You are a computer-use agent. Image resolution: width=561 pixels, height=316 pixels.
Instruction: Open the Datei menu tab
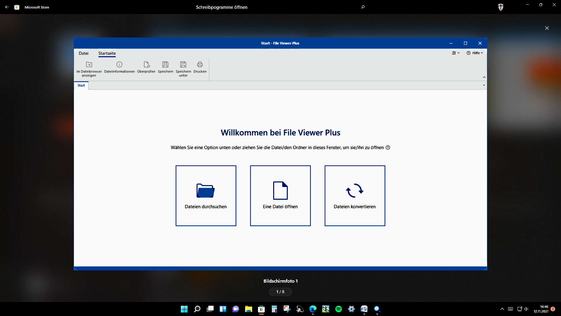pyautogui.click(x=84, y=53)
